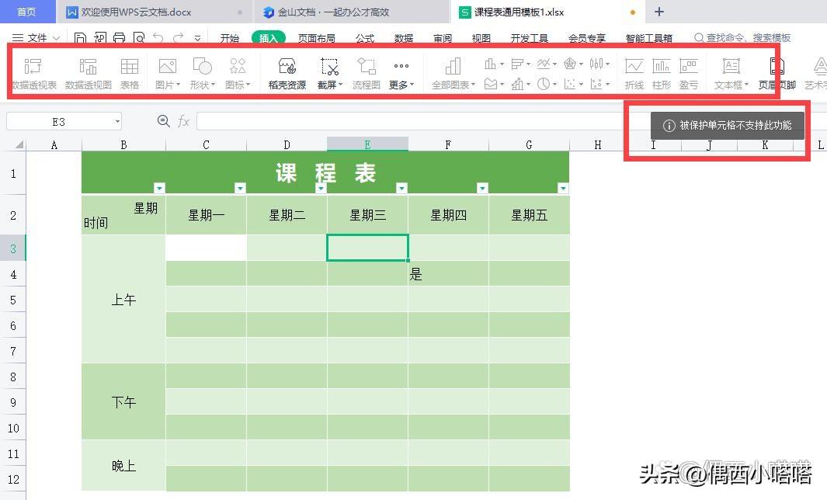The width and height of the screenshot is (827, 500).
Task: Open filter dropdown in column G header
Action: [x=563, y=188]
